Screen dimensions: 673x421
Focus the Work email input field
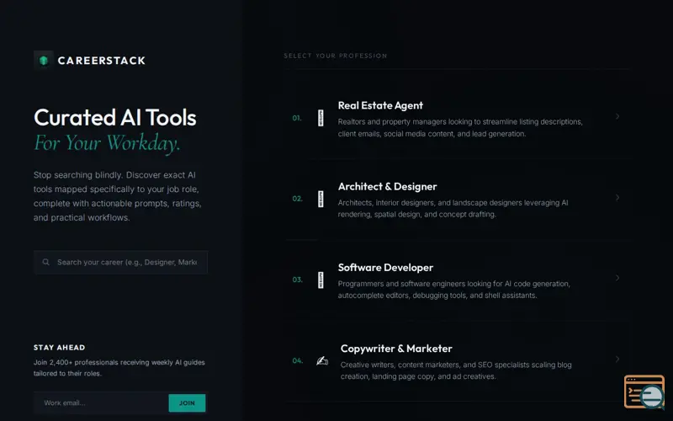click(x=101, y=403)
